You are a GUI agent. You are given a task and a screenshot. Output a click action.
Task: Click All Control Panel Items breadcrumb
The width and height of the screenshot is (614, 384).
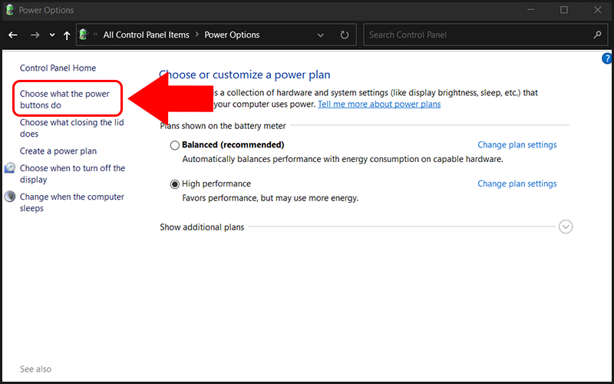coord(146,35)
